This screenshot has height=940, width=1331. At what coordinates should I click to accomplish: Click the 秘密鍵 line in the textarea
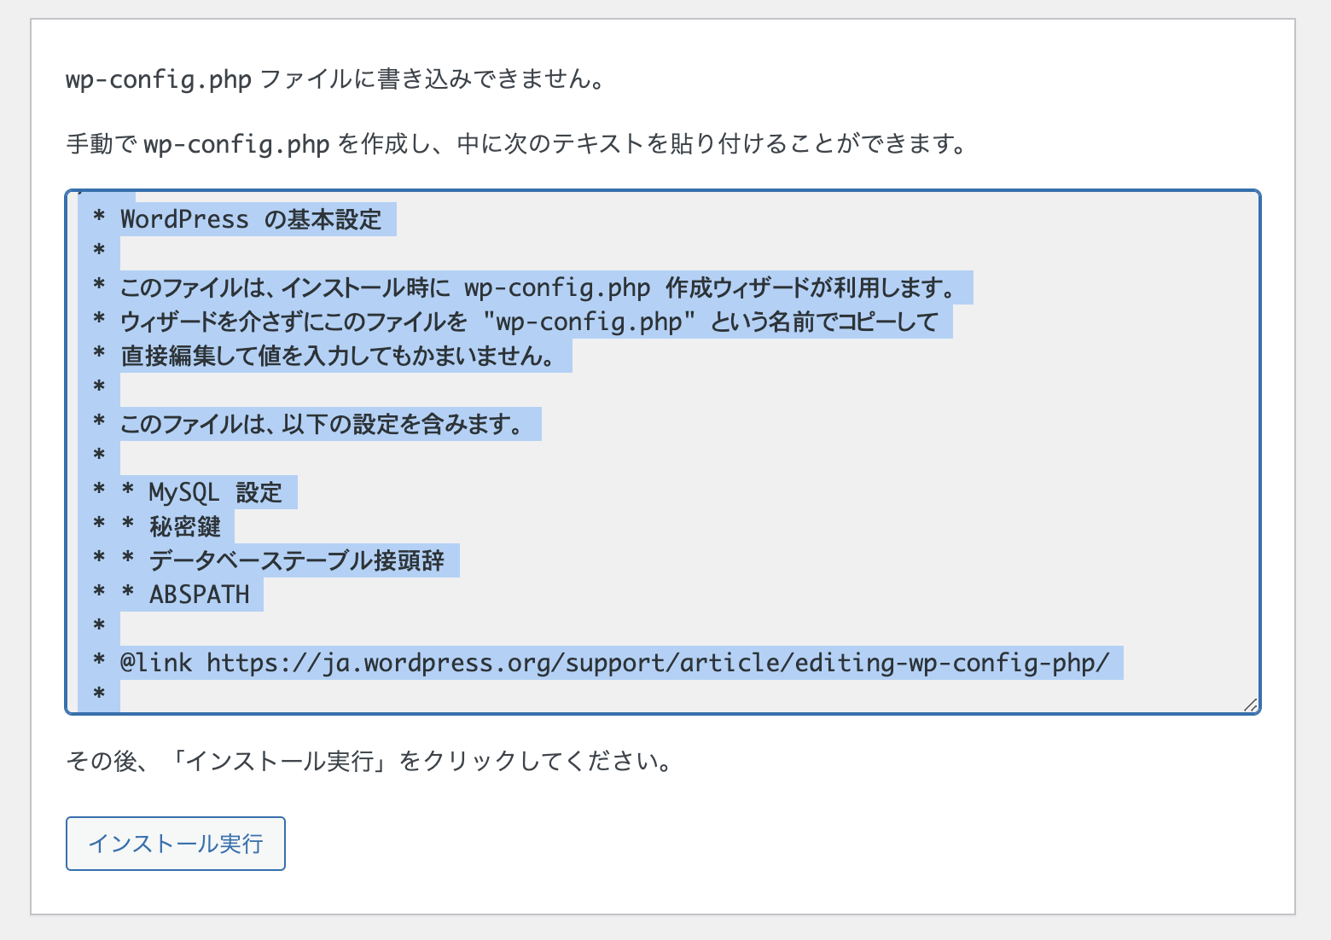[x=186, y=525]
